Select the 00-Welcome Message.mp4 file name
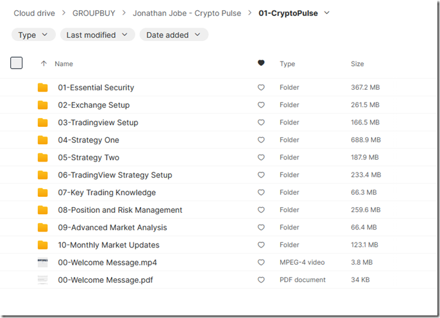Image resolution: width=440 pixels, height=318 pixels. tap(107, 262)
